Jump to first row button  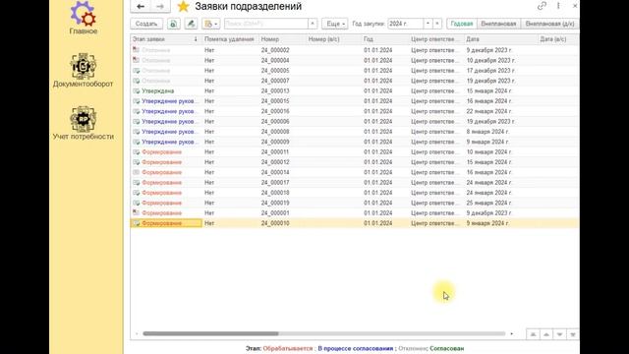(x=533, y=334)
